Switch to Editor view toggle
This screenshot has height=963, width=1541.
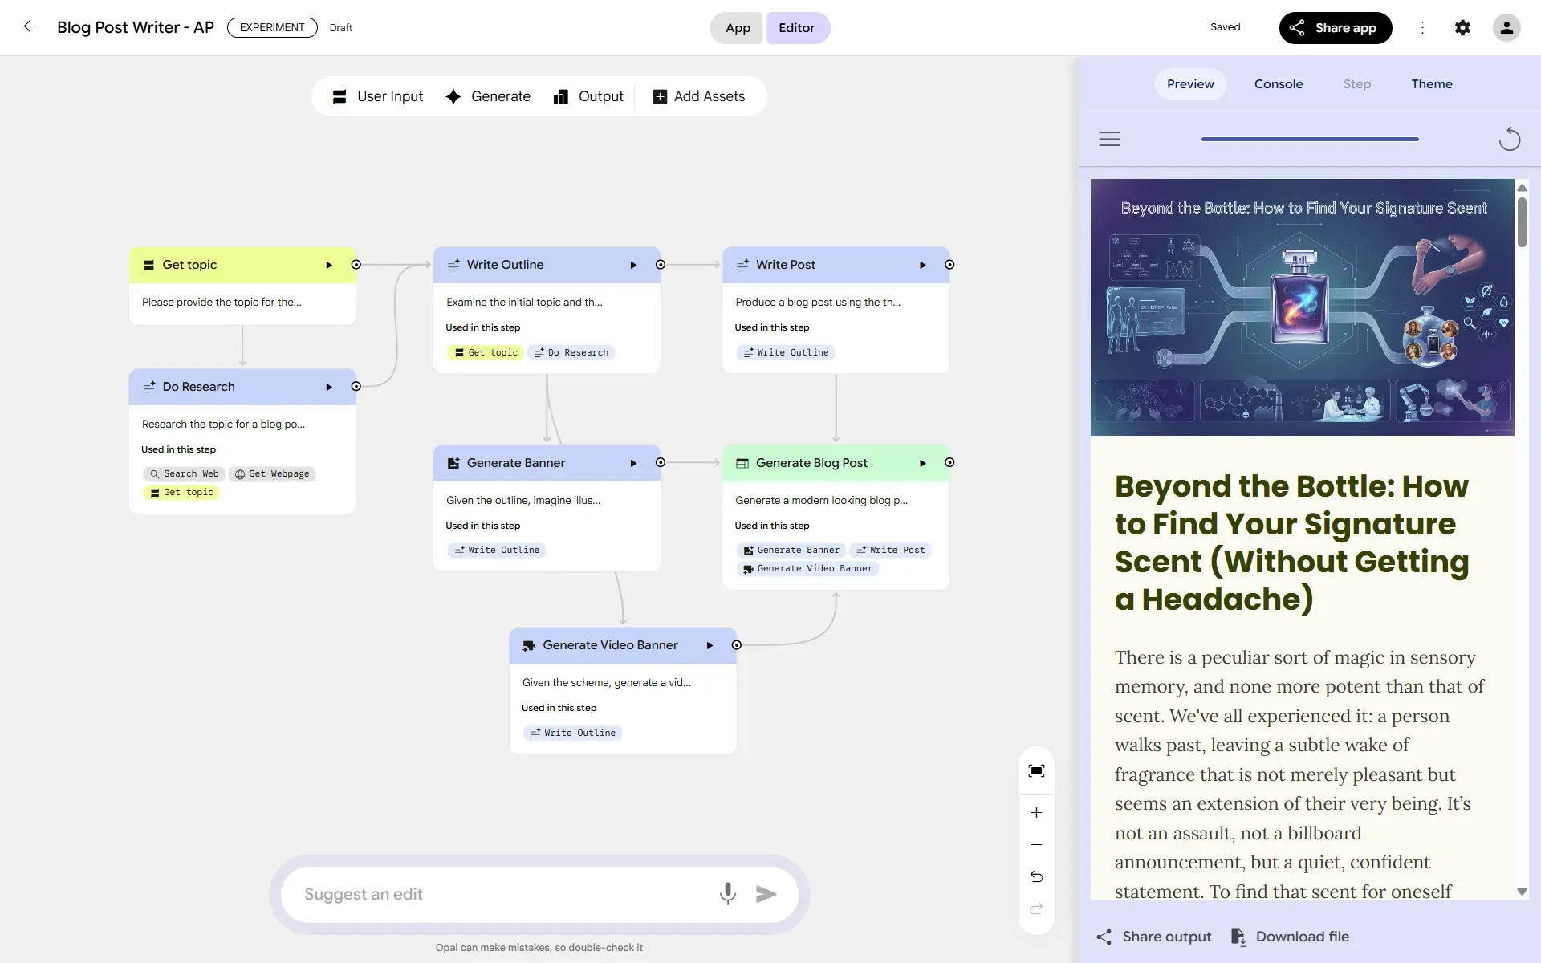click(x=797, y=28)
